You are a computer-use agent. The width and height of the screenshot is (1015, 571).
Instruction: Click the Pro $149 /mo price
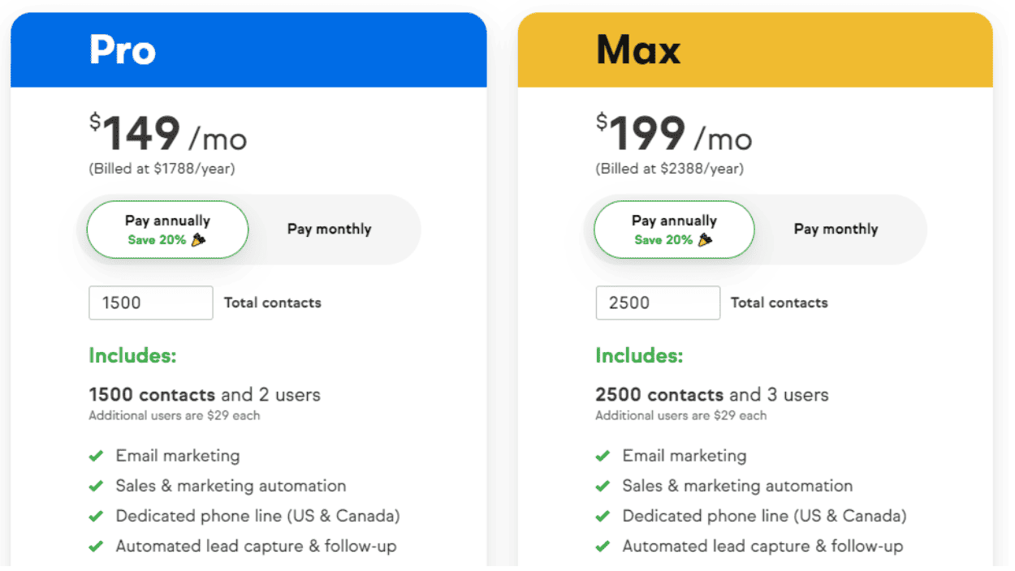(x=168, y=133)
